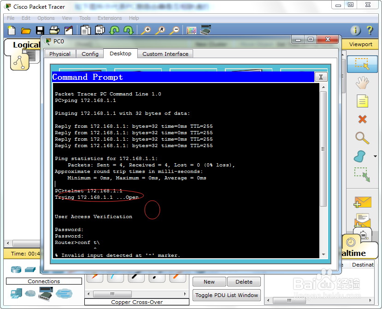The image size is (382, 309).
Task: Open the Drawing Palette icon
Action: pyautogui.click(x=191, y=30)
